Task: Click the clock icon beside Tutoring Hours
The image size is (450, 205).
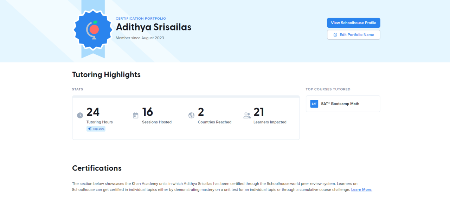Action: pos(80,115)
